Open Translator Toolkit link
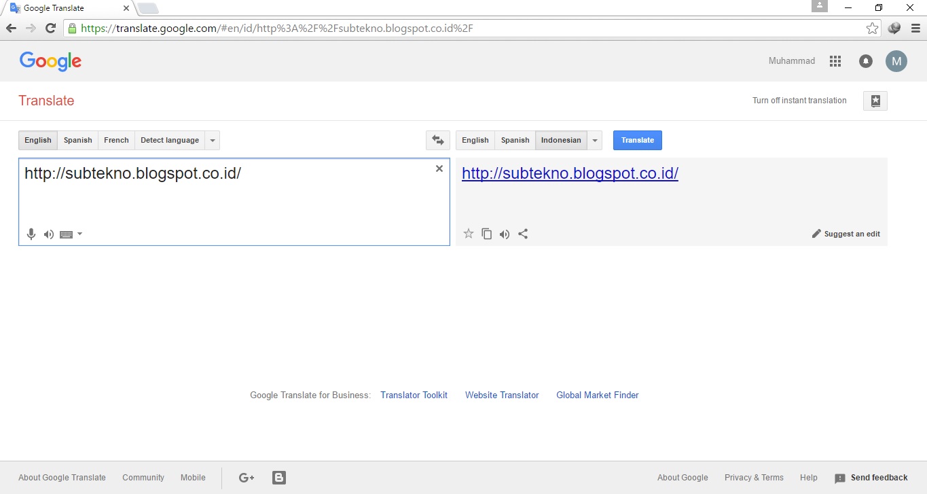The image size is (927, 494). click(x=414, y=395)
